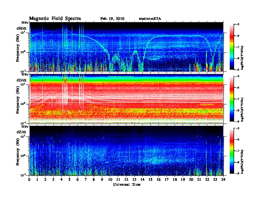Click the "Magnetic Field Spectra" plot title

pyautogui.click(x=55, y=19)
